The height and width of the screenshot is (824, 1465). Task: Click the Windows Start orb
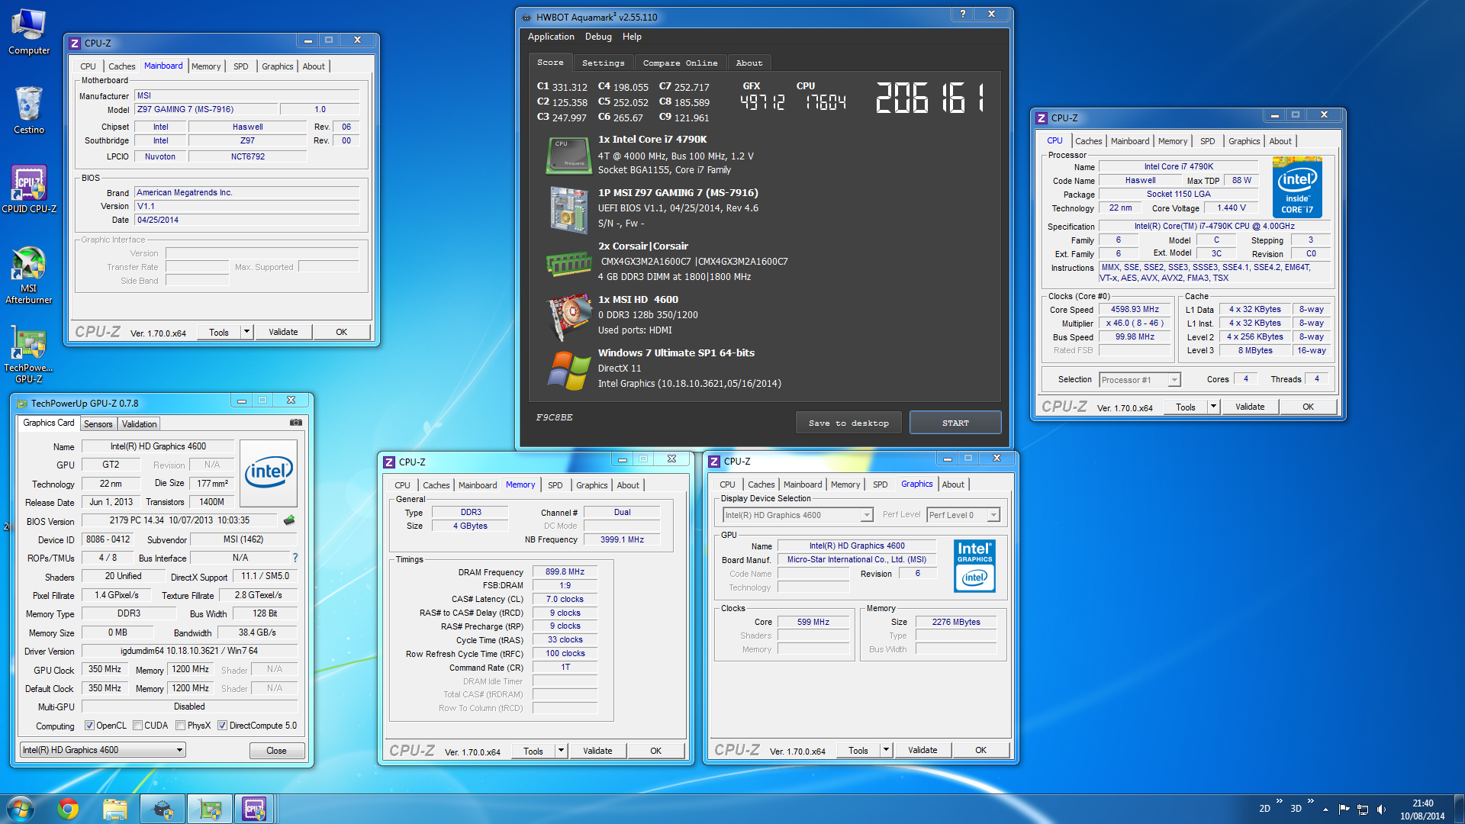(21, 809)
